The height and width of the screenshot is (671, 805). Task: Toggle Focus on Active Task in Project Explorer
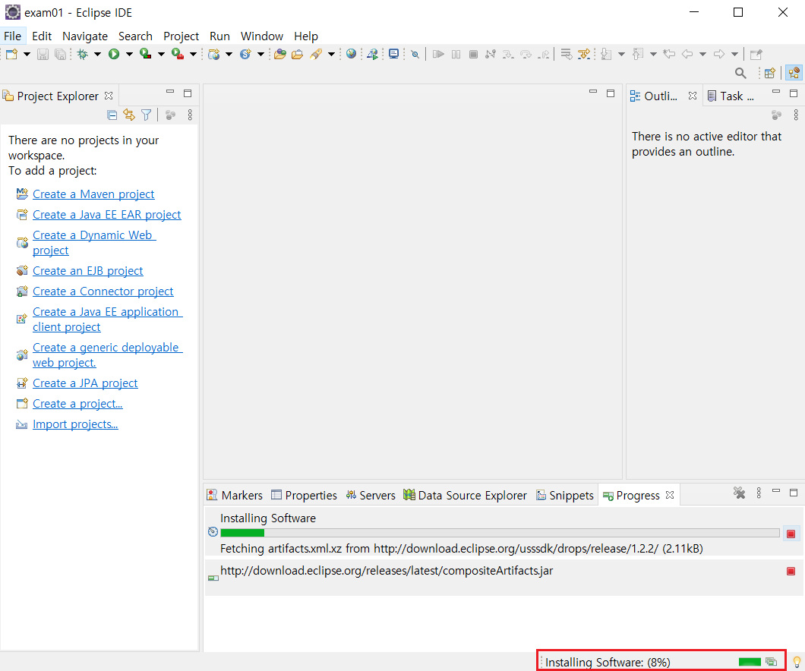[170, 115]
